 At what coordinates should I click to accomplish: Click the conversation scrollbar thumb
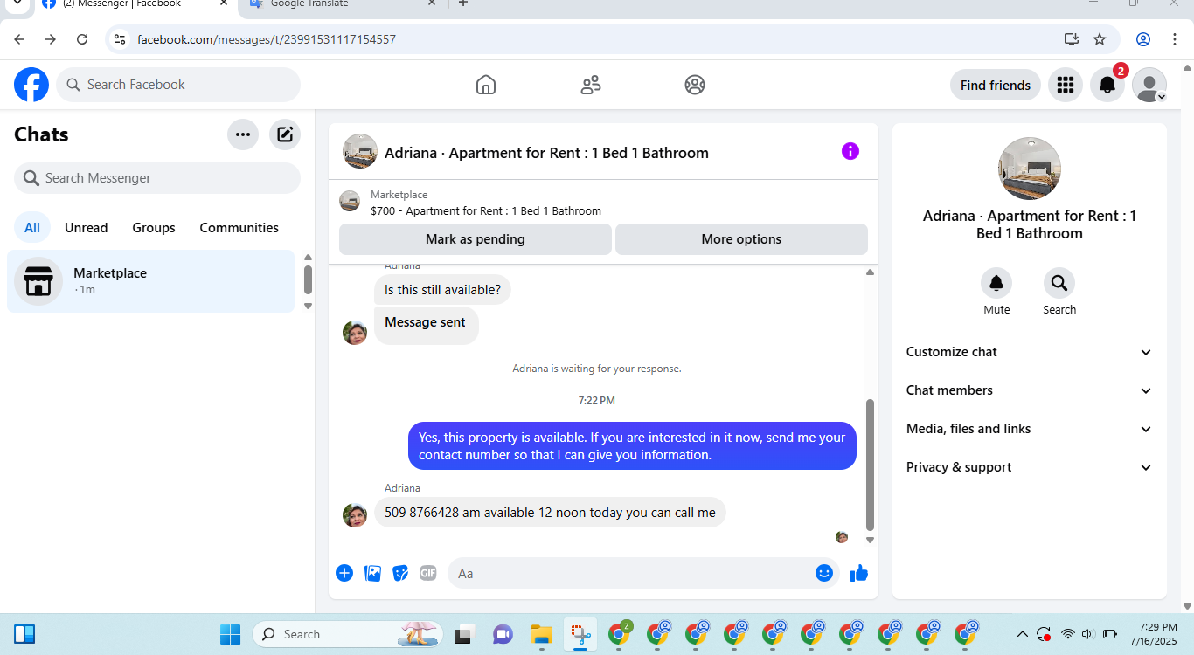[870, 465]
